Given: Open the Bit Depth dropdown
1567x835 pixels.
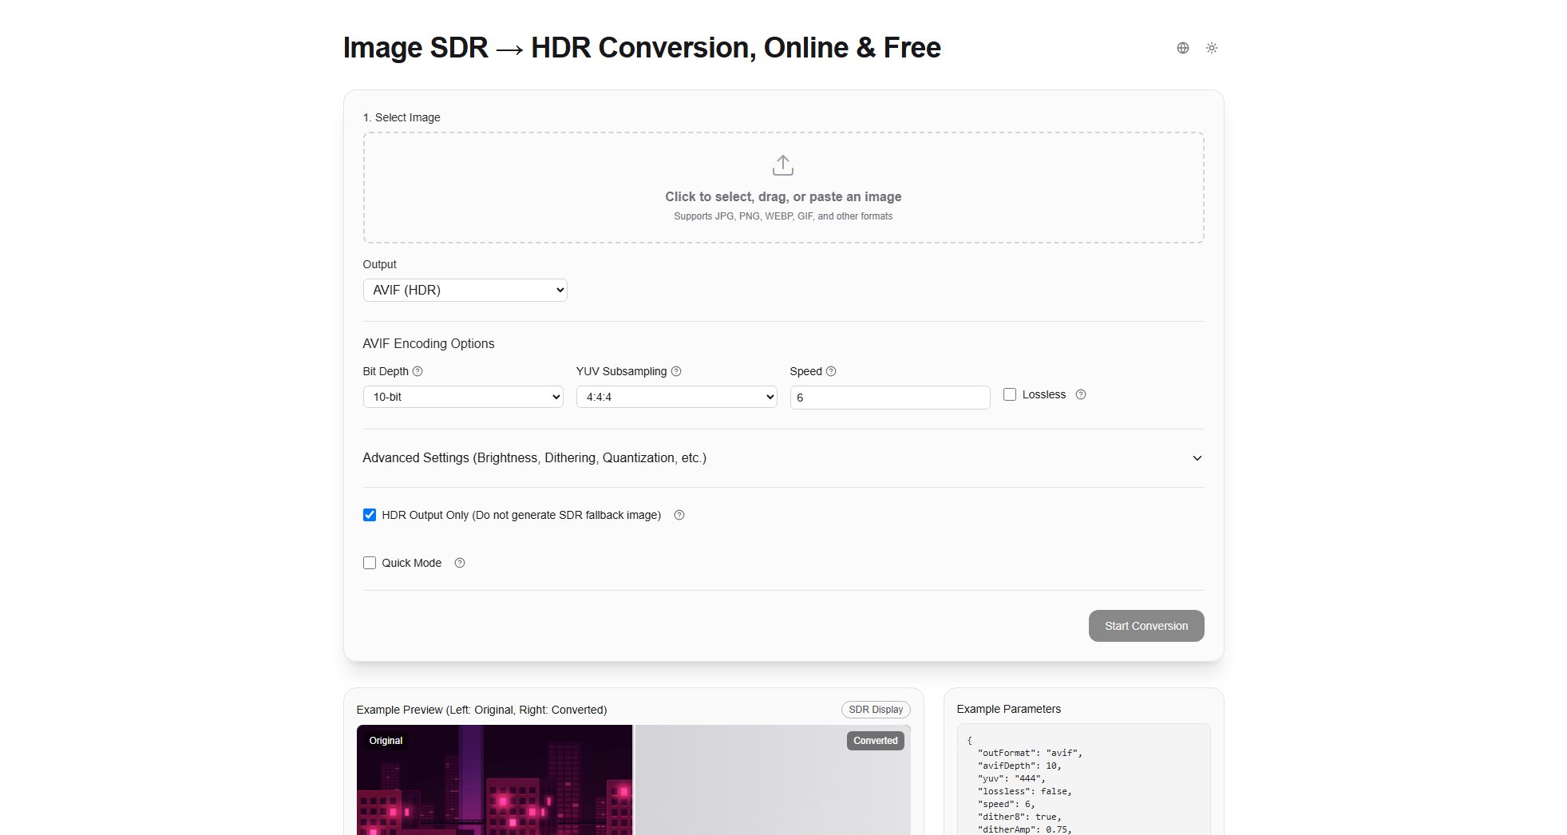Looking at the screenshot, I should 463,397.
